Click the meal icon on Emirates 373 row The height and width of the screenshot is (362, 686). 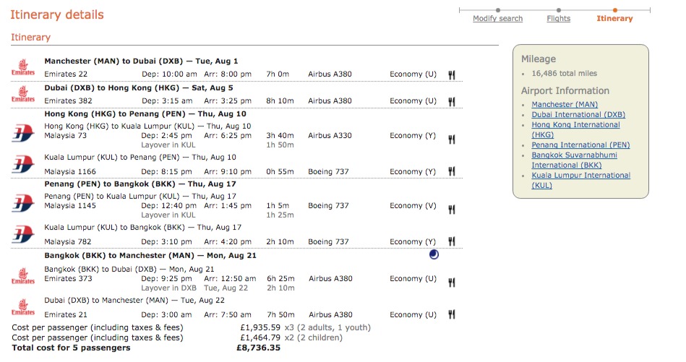pos(452,283)
